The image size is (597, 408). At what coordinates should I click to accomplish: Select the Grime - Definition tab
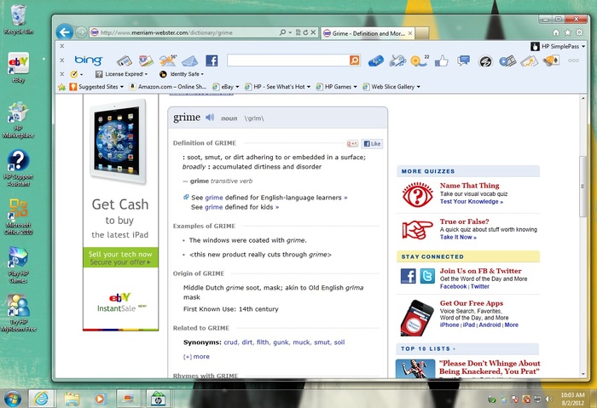[x=368, y=33]
